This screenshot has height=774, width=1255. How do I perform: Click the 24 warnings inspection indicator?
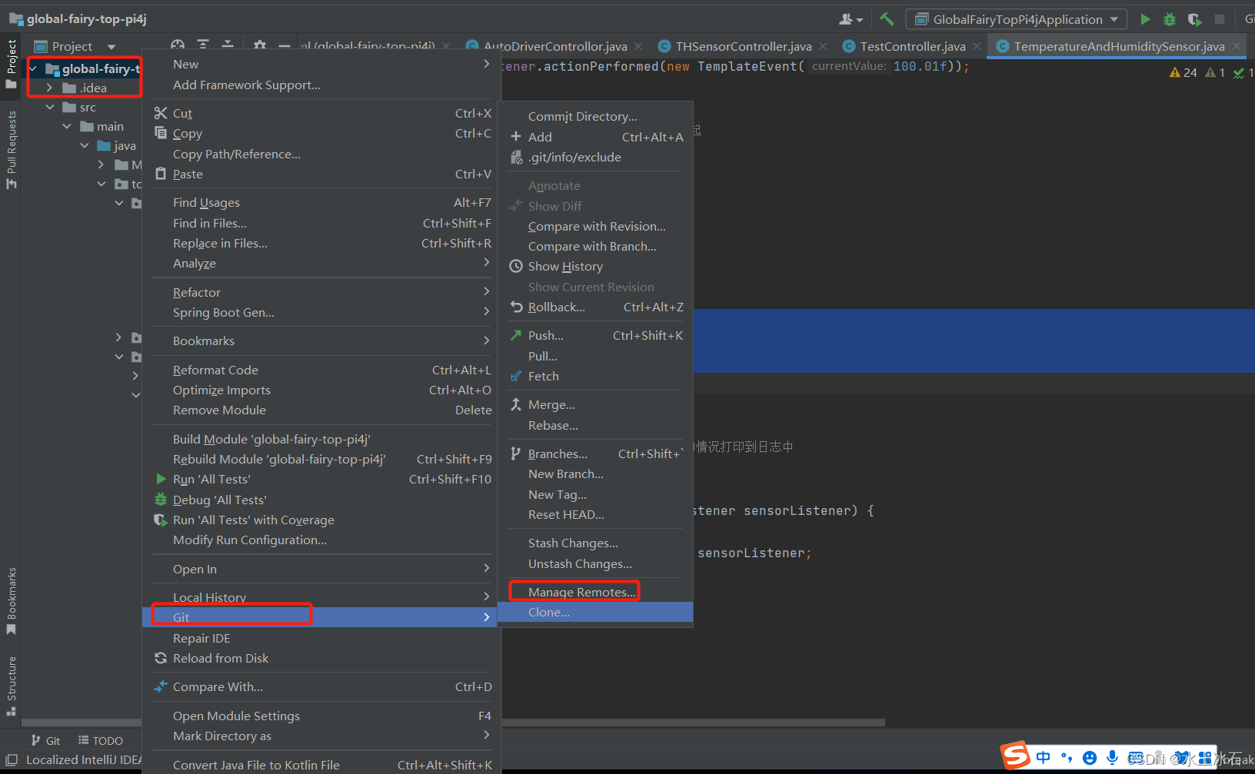tap(1183, 72)
